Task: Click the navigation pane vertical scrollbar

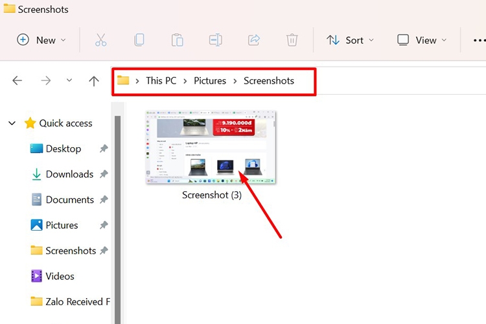Action: 117,220
